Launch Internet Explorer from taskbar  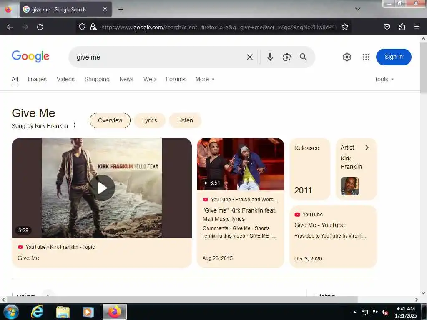tap(37, 312)
